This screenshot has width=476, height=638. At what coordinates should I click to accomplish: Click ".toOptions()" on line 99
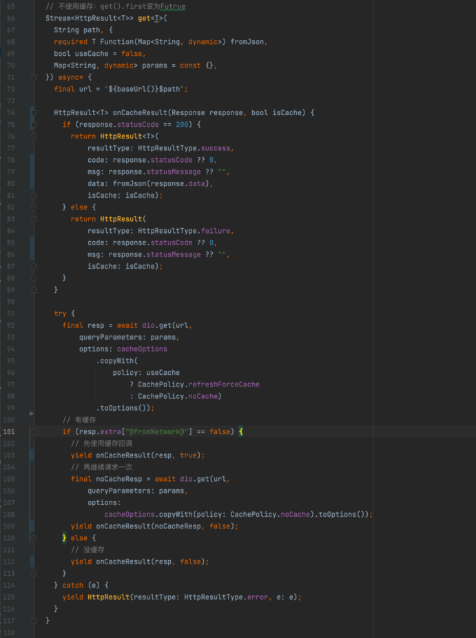tap(123, 408)
